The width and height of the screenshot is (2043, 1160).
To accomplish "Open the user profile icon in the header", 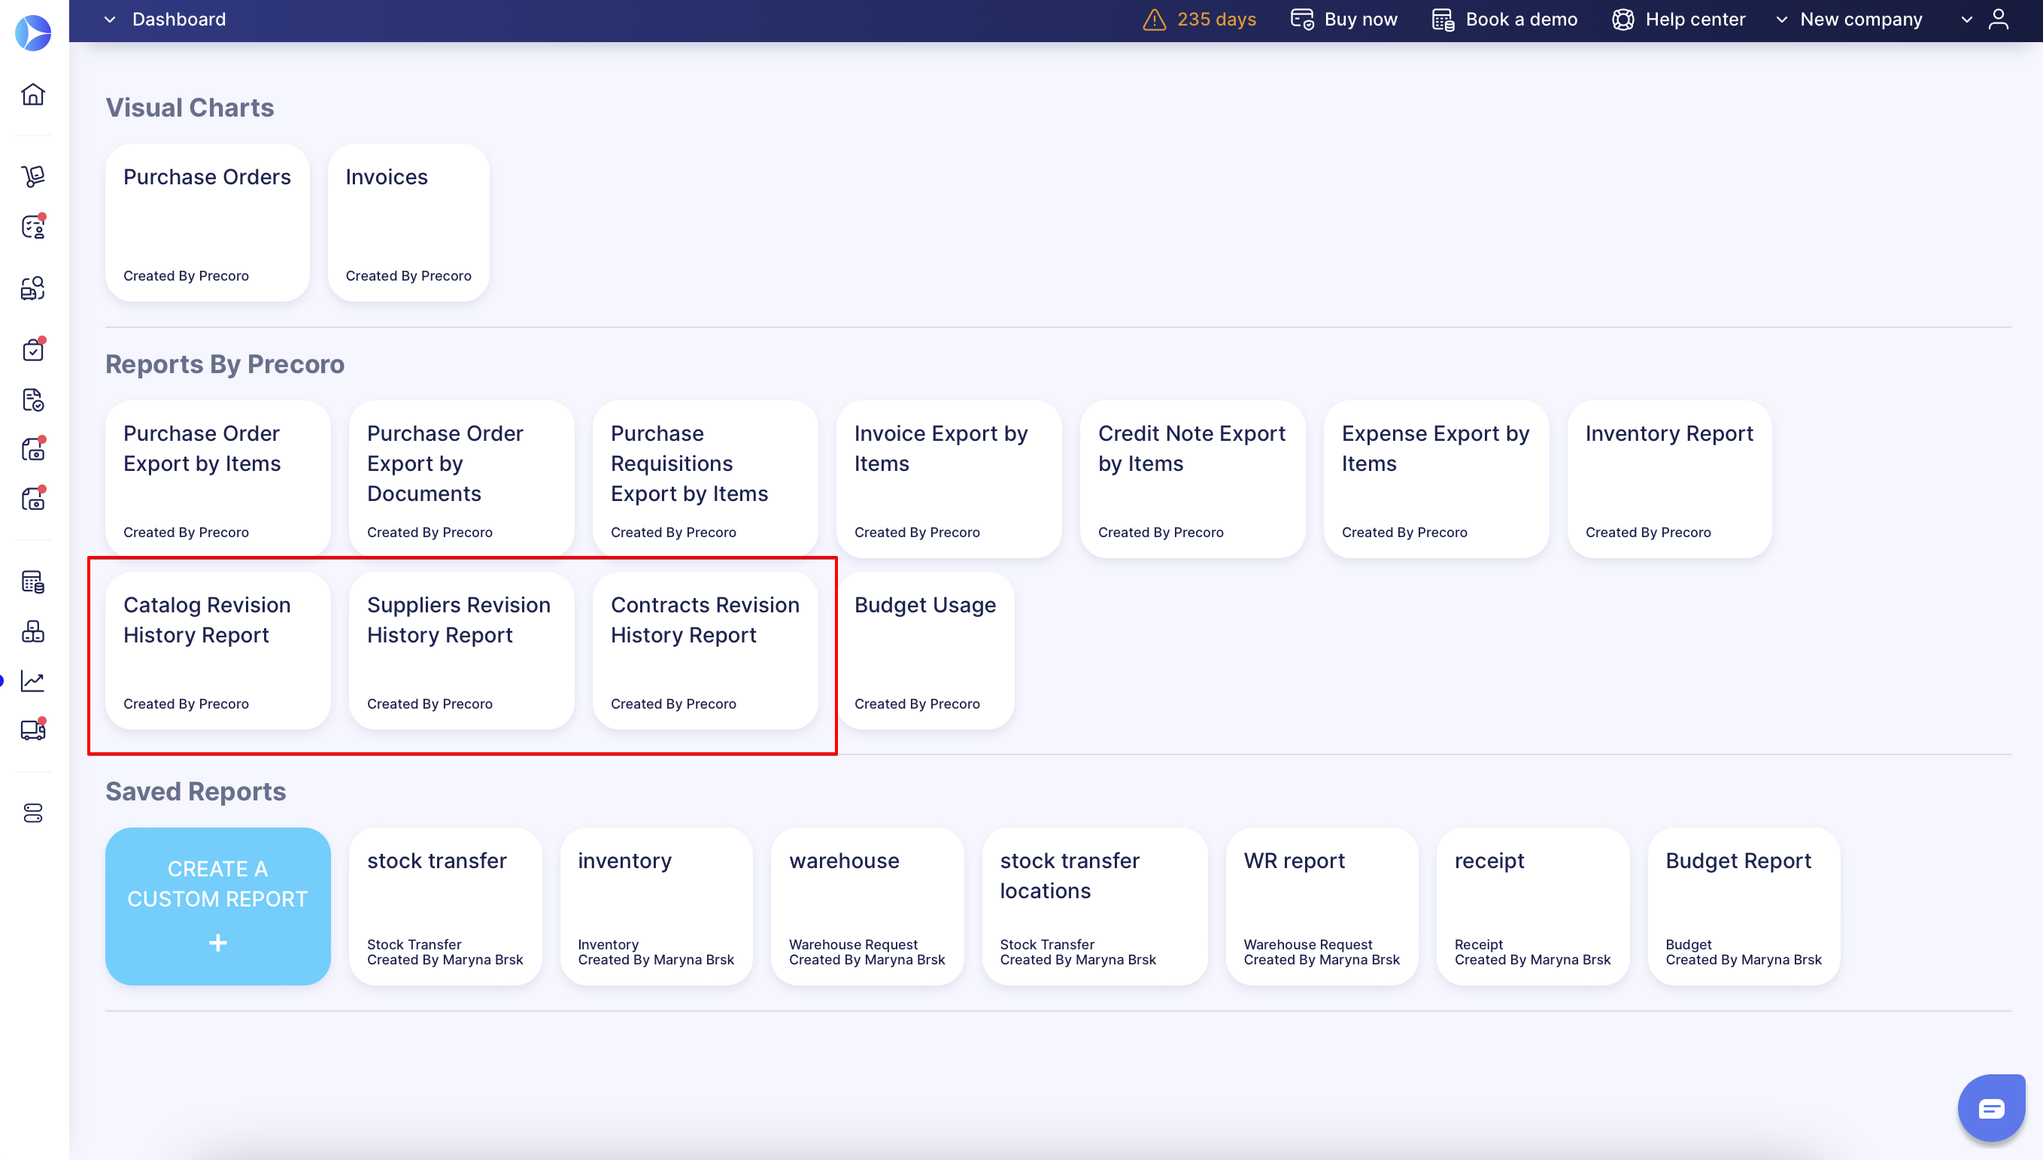I will 1999,19.
